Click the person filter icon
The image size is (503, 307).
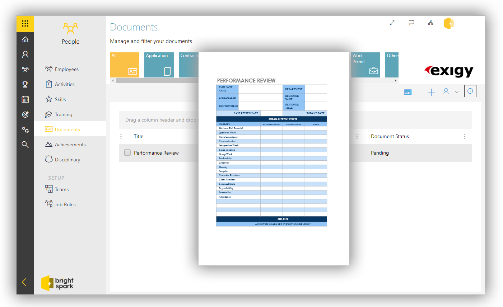pos(446,91)
